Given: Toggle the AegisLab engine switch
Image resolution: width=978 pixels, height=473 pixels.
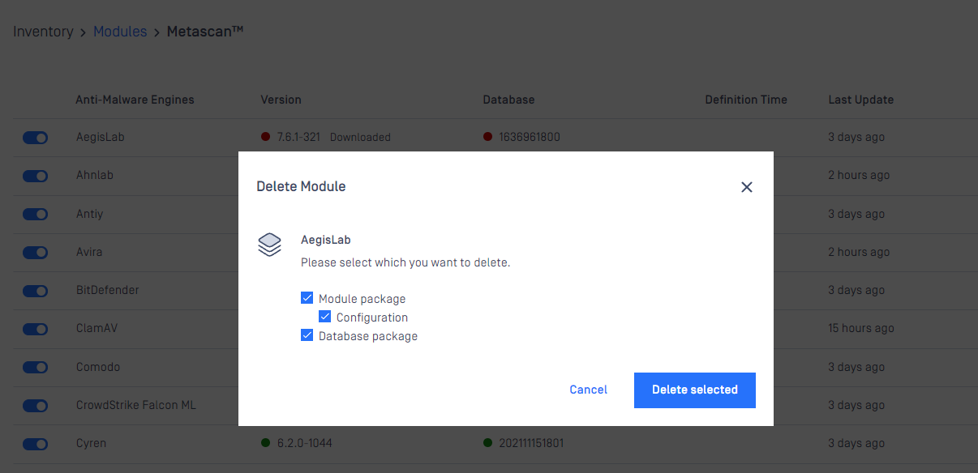Looking at the screenshot, I should 35,138.
